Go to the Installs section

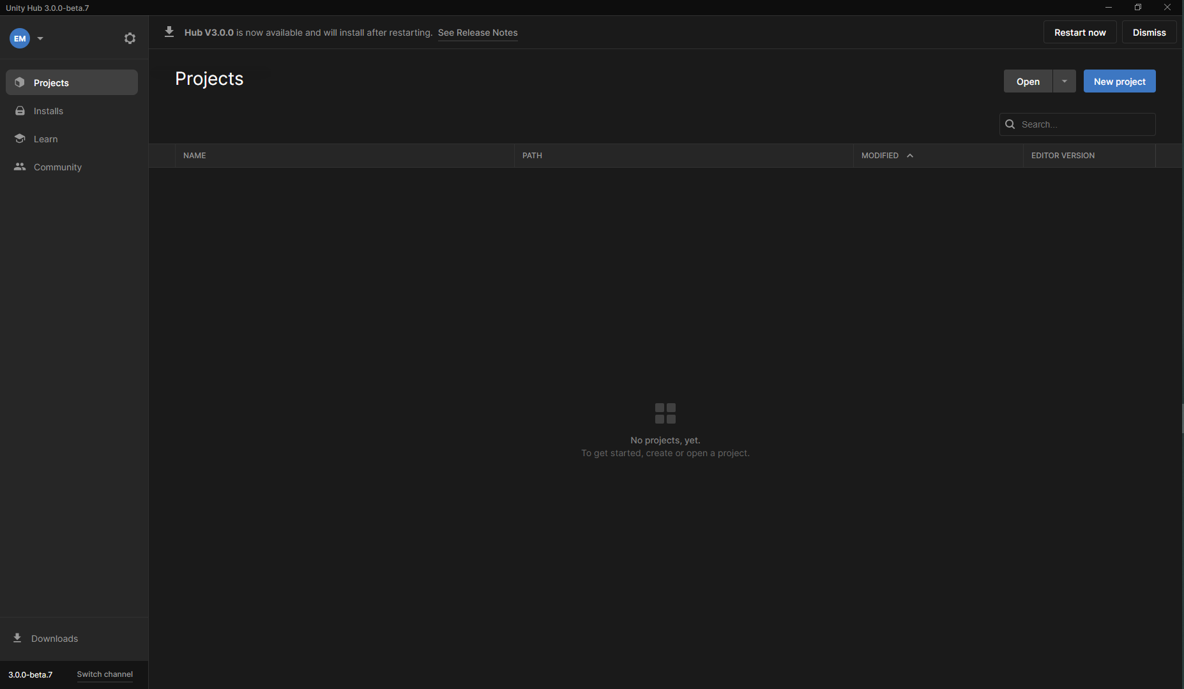(72, 110)
